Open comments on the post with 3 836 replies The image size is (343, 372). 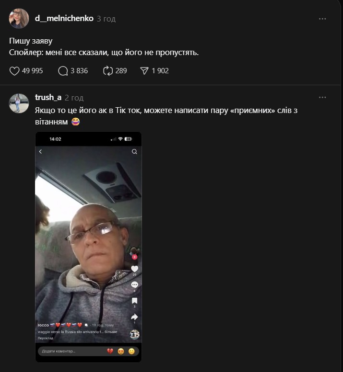[x=63, y=71]
